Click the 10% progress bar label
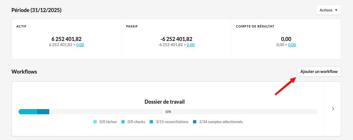The image size is (353, 140). 168,112
